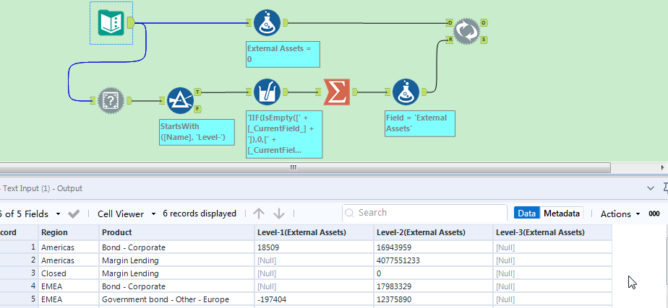Click the horizontal canvas scrollbar handle
Viewport: 668px width, 308px height.
pos(294,167)
